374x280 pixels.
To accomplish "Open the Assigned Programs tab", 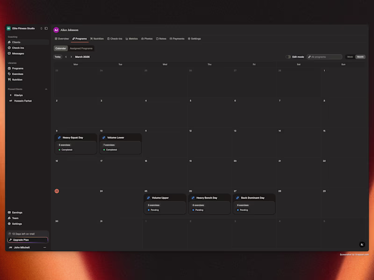I will click(81, 48).
